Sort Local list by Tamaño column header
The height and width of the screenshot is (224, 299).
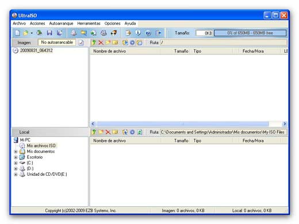pyautogui.click(x=177, y=141)
